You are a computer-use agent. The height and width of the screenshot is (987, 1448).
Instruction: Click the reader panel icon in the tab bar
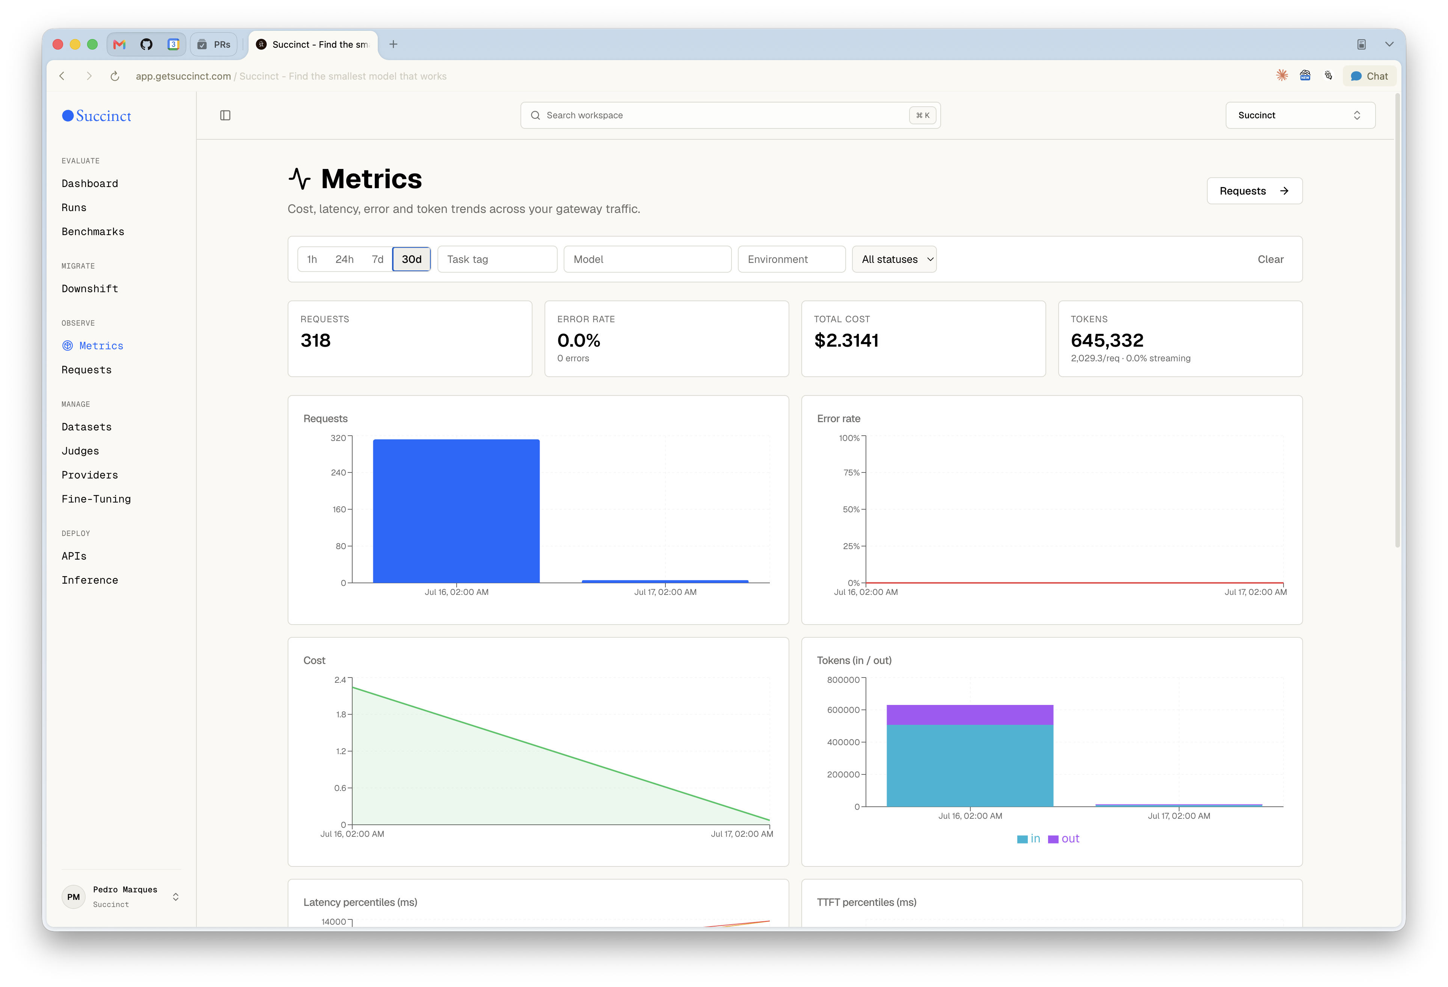click(x=1361, y=44)
